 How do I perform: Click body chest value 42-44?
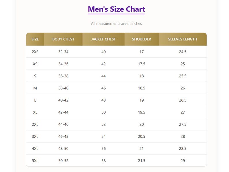click(x=63, y=112)
